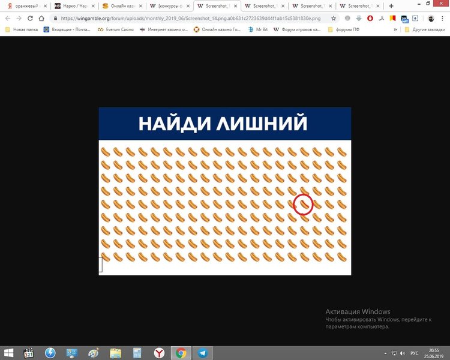Switch to the '[конкурсы' tab
The image size is (450, 360).
pos(170,6)
